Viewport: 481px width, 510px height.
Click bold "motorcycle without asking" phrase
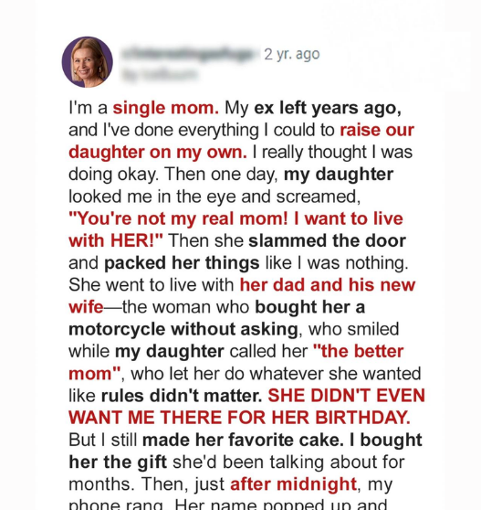pos(183,329)
